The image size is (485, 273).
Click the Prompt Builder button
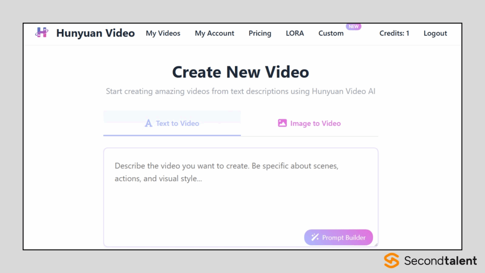[x=338, y=237]
